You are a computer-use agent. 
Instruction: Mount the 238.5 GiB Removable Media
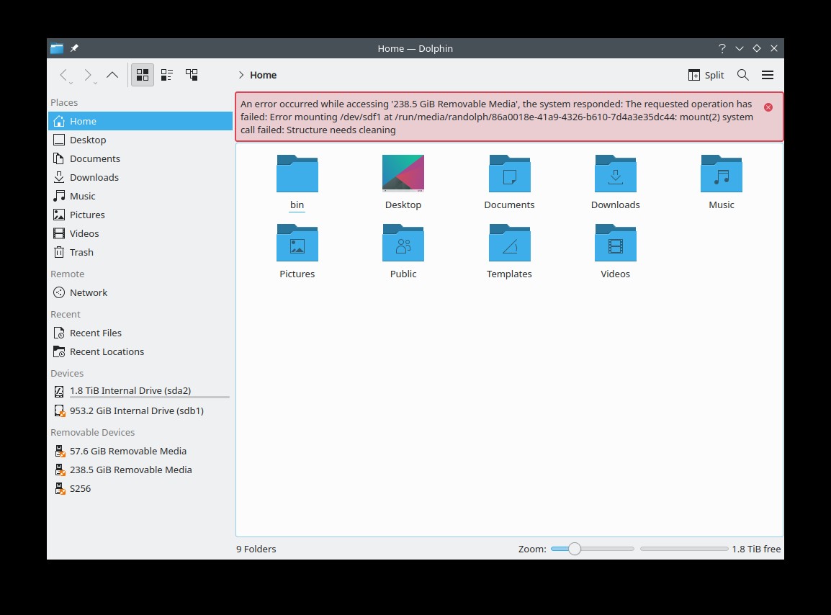click(x=130, y=470)
